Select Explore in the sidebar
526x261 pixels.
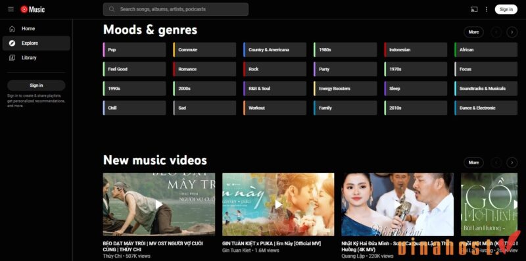pyautogui.click(x=36, y=43)
